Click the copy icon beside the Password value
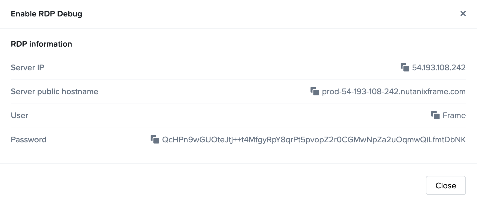The height and width of the screenshot is (206, 477). click(x=155, y=139)
